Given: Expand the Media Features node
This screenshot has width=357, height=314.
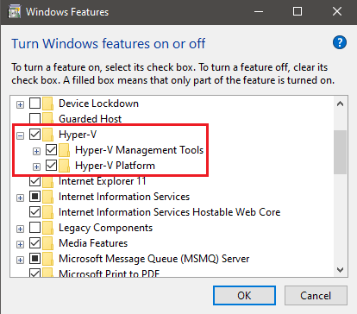Looking at the screenshot, I should pyautogui.click(x=20, y=244).
